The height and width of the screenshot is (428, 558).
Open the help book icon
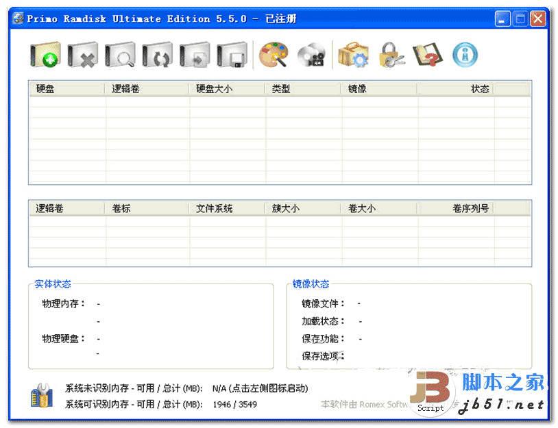(428, 55)
